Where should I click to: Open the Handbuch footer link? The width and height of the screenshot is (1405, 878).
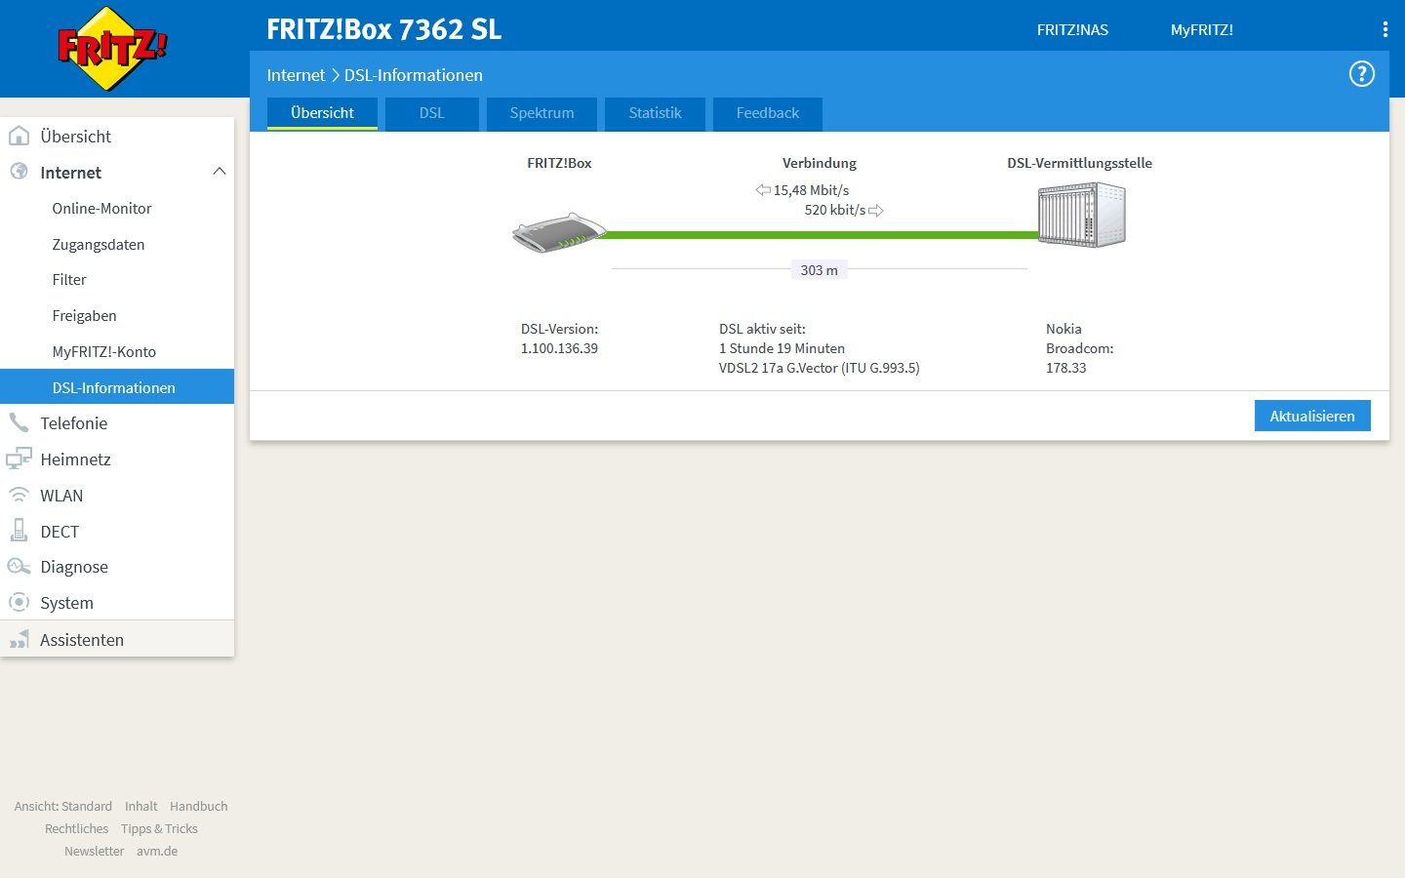click(198, 806)
